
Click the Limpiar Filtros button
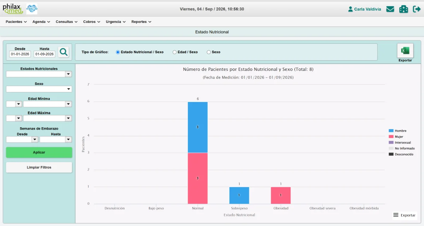pos(39,167)
